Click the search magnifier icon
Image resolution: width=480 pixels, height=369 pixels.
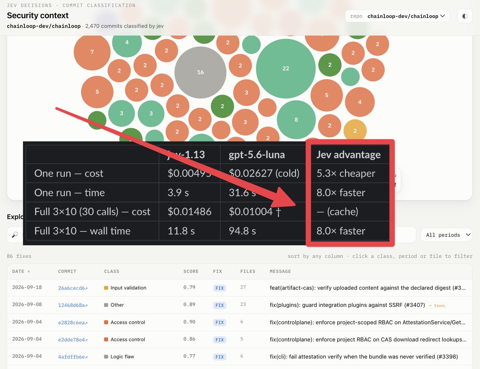pyautogui.click(x=15, y=235)
